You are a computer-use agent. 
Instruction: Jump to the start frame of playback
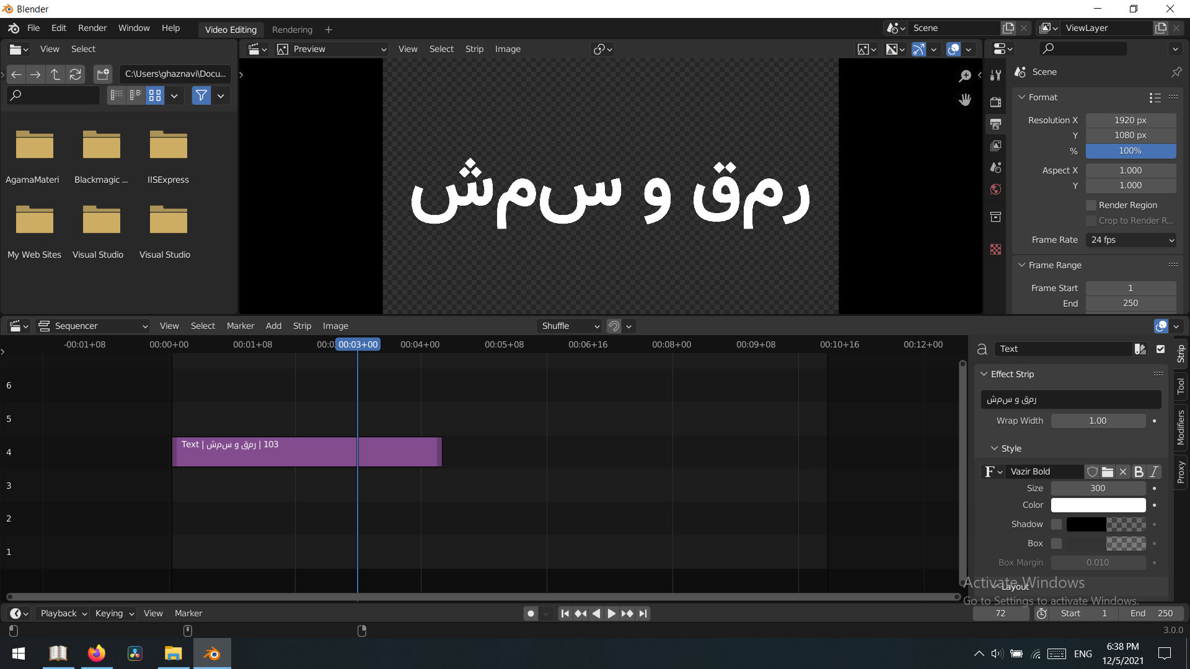(565, 613)
